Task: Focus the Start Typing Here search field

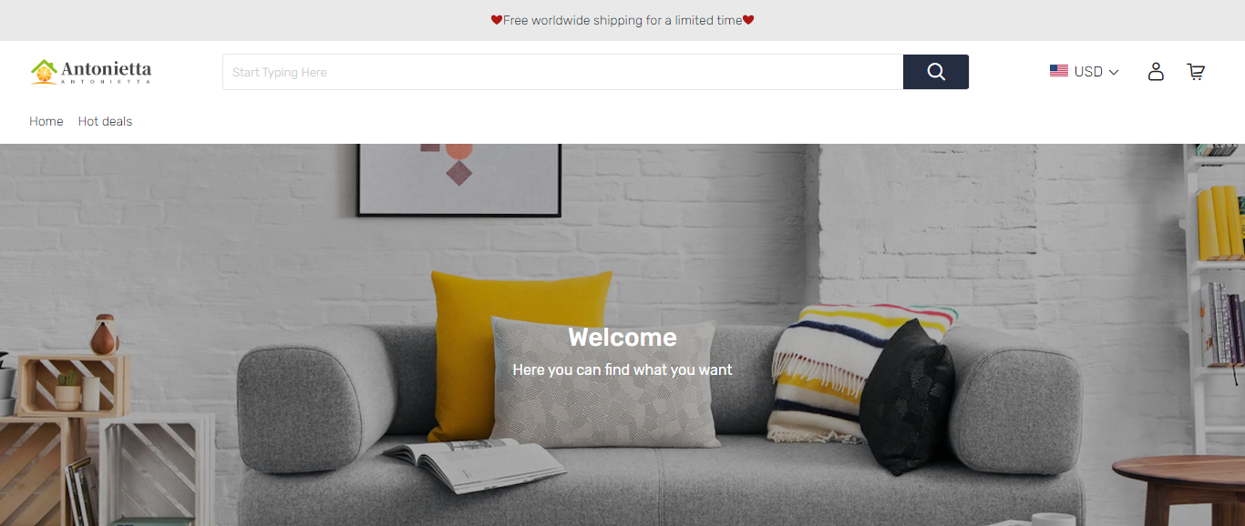Action: click(563, 72)
